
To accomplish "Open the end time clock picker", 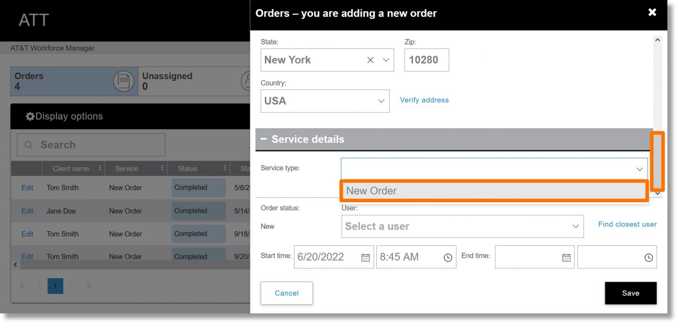I will pyautogui.click(x=649, y=257).
